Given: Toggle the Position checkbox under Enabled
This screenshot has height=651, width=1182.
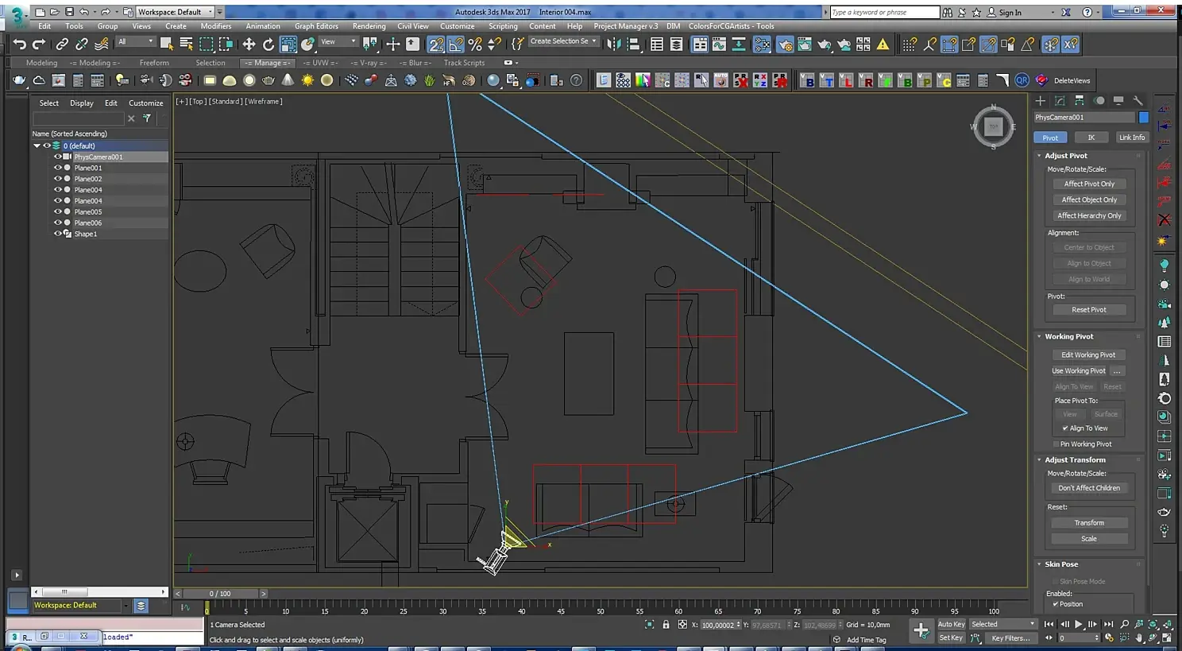Looking at the screenshot, I should pyautogui.click(x=1055, y=604).
